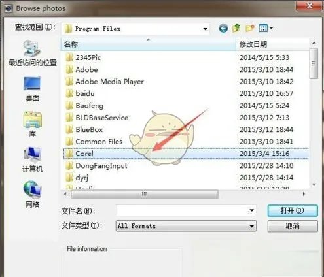
Task: Click the Browse photos dialog icon
Action: 9,8
